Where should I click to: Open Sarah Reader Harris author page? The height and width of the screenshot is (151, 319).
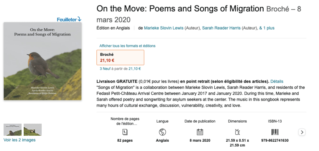(x=221, y=28)
